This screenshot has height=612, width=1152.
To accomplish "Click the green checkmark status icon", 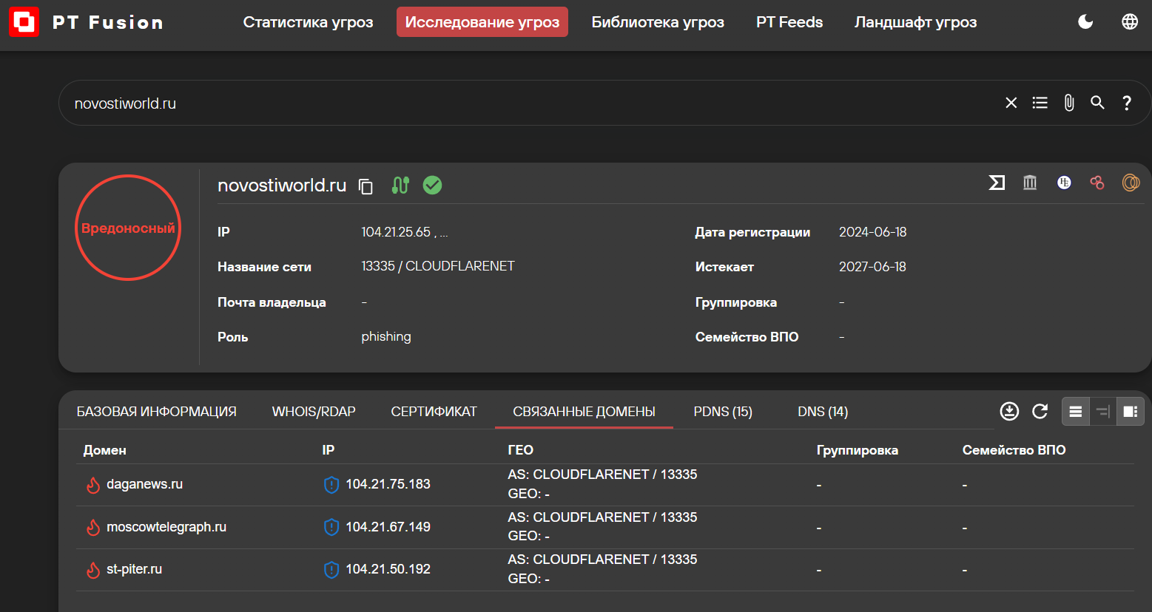I will click(x=432, y=185).
